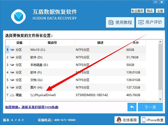The height and width of the screenshot is (125, 168).
Task: Click the 注册 register button
Action: click(x=160, y=11)
